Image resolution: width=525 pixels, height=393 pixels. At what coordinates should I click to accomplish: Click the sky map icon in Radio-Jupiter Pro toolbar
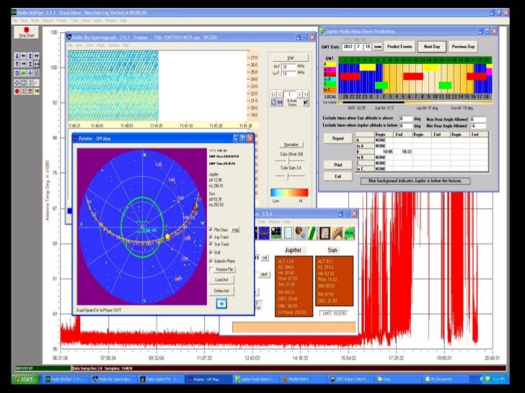coord(264,233)
